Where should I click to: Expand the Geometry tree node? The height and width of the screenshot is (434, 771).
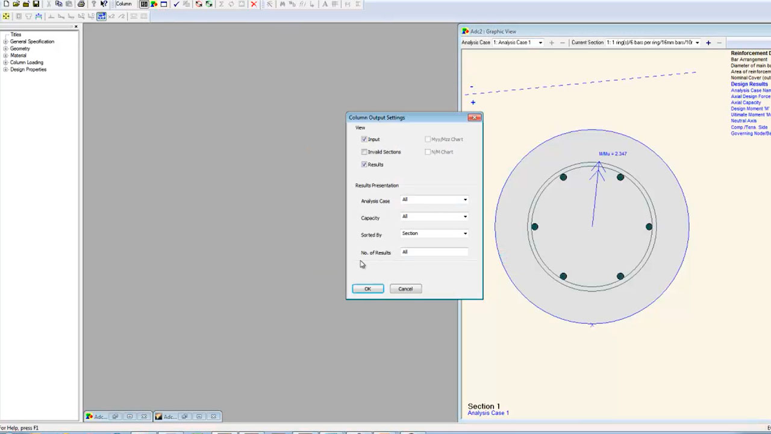coord(5,49)
